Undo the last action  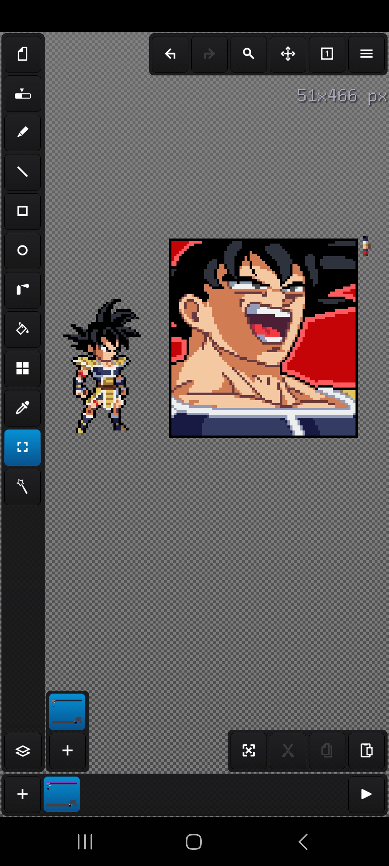pyautogui.click(x=170, y=54)
